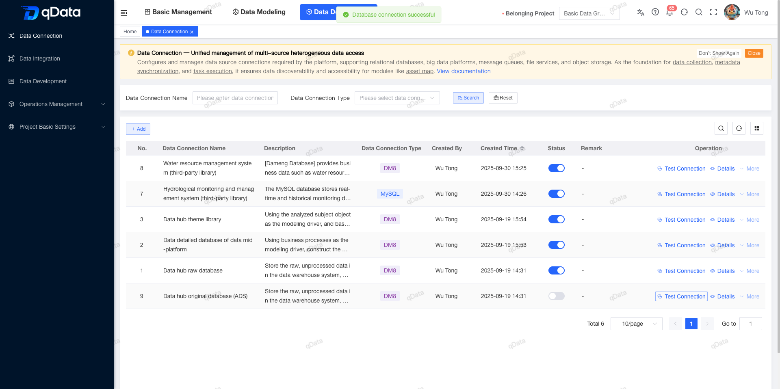780x389 pixels.
Task: Open the asset map link
Action: [420, 71]
